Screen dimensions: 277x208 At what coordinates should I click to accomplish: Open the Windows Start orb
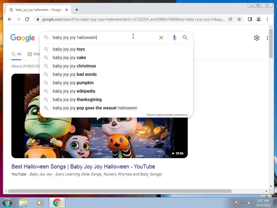pos(7,203)
